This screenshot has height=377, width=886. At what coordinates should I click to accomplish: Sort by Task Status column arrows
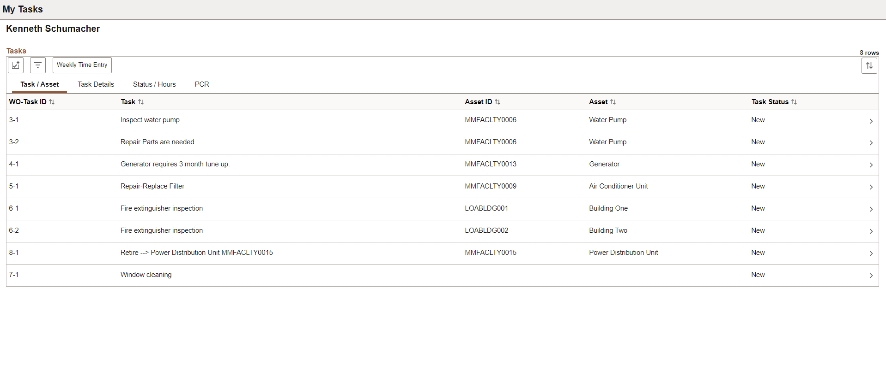tap(794, 102)
